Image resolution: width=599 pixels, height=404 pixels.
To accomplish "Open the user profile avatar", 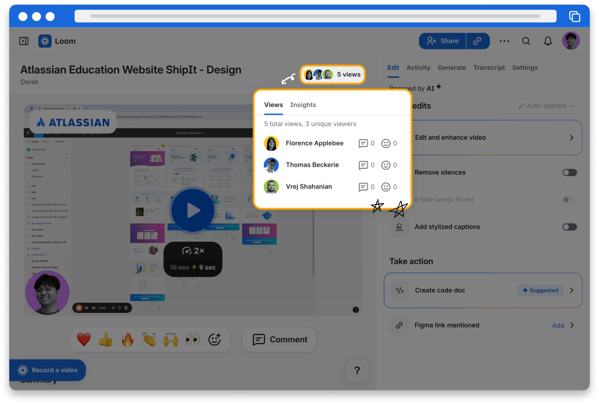I will pyautogui.click(x=571, y=41).
